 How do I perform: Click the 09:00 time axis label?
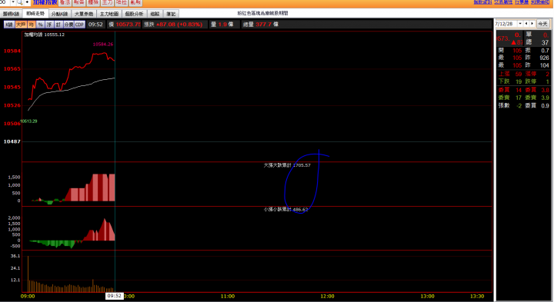point(28,296)
